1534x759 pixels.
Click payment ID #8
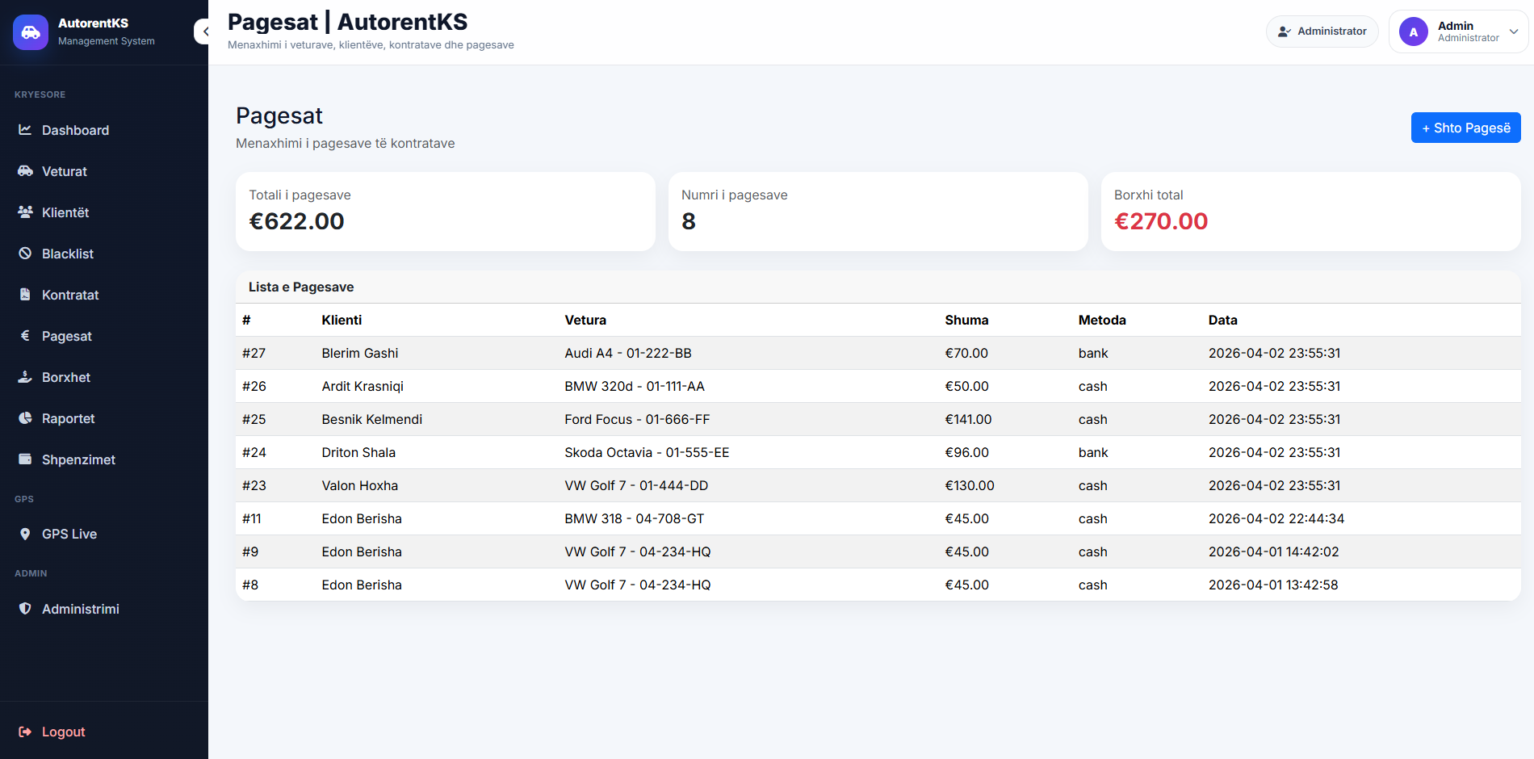pyautogui.click(x=250, y=585)
